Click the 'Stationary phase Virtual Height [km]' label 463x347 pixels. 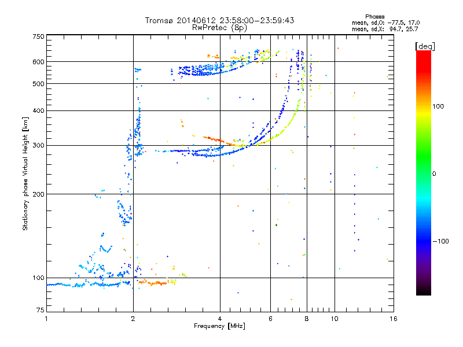(x=25, y=173)
